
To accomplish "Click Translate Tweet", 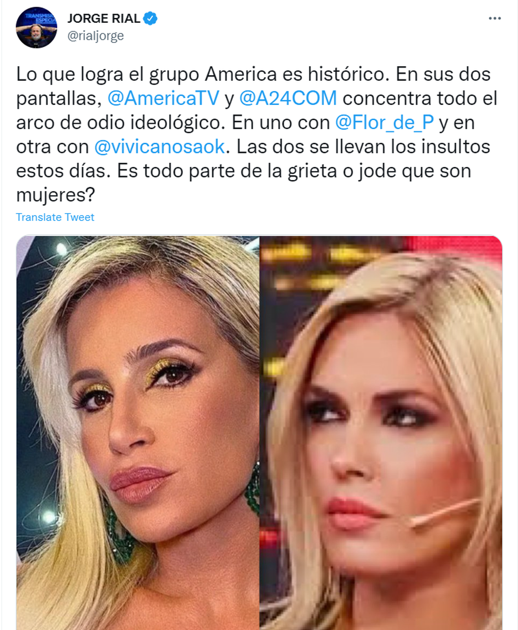I will (55, 217).
